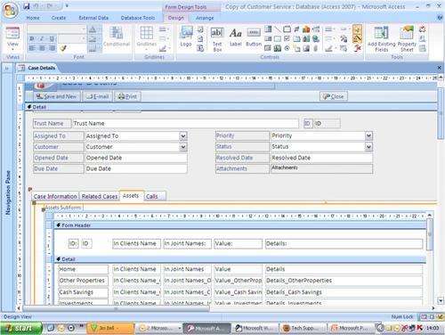Click the Office button logo
The image size is (445, 335).
tap(10, 10)
